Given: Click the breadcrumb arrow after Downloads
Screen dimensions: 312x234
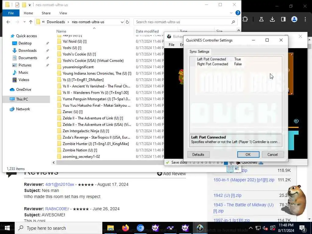Looking at the screenshot, I should [68, 22].
